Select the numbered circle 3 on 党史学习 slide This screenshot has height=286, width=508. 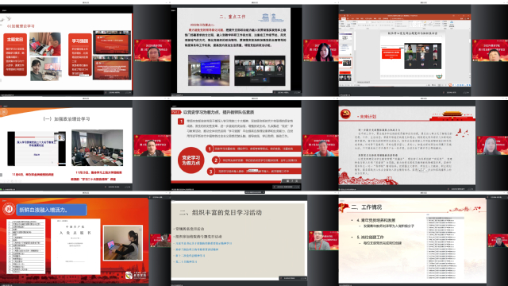(210, 172)
